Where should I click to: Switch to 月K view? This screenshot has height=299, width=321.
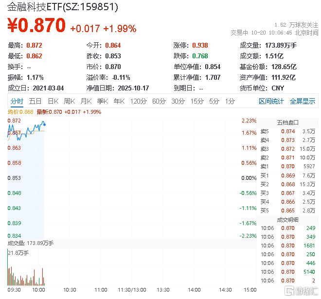pyautogui.click(x=86, y=101)
